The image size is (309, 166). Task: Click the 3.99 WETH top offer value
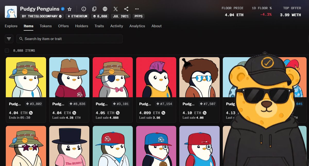click(290, 15)
